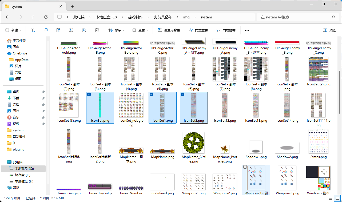342x202 pixels.
Task: Uncheck the IconSet1.png selection checkbox
Action: [151, 94]
